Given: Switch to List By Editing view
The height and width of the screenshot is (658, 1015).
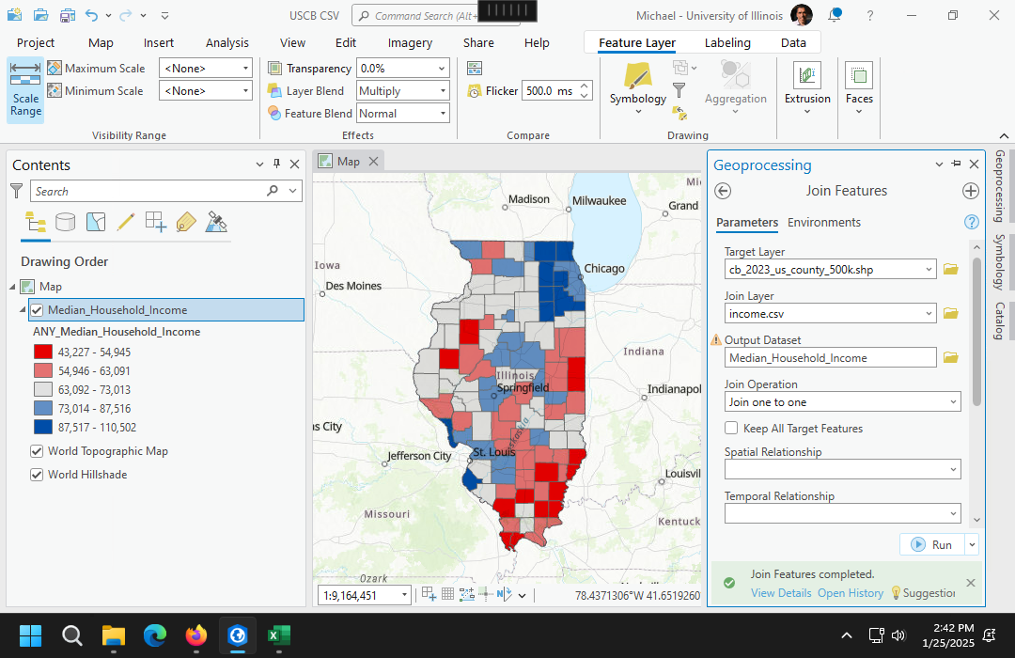Looking at the screenshot, I should coord(126,223).
